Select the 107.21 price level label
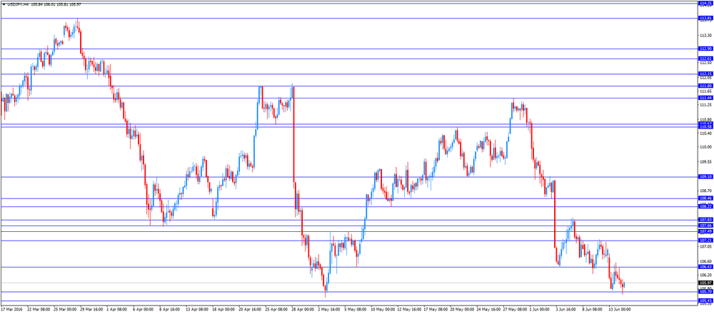714x314 pixels. [706, 240]
